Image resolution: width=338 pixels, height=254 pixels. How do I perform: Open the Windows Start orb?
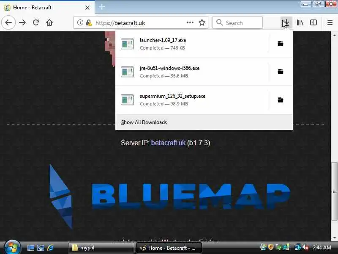click(13, 248)
